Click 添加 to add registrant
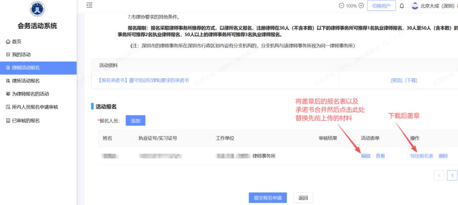This screenshot has width=458, height=205. (135, 120)
